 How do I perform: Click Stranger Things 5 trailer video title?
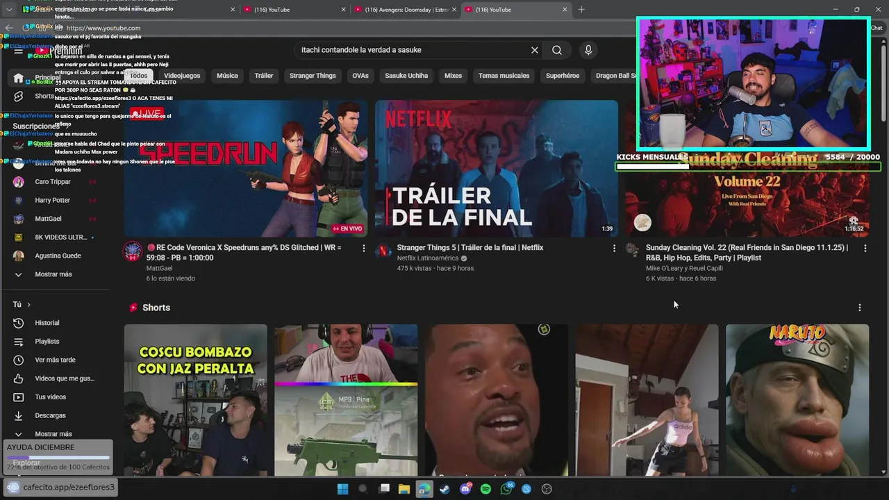click(x=470, y=248)
